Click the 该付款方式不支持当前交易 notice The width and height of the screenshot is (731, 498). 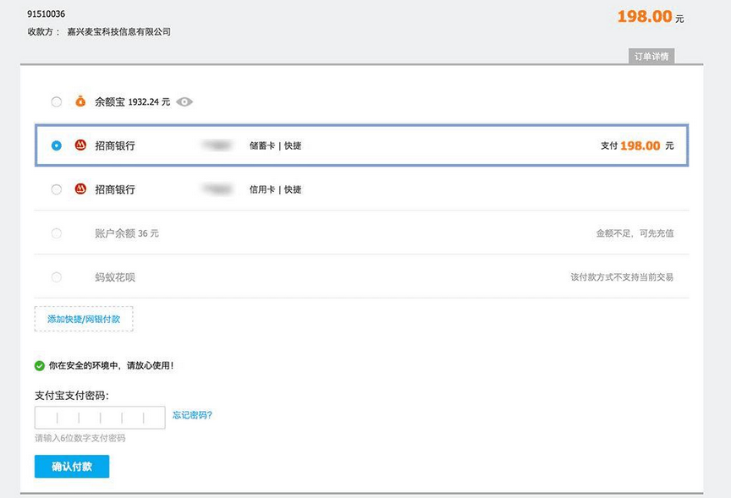tap(622, 277)
